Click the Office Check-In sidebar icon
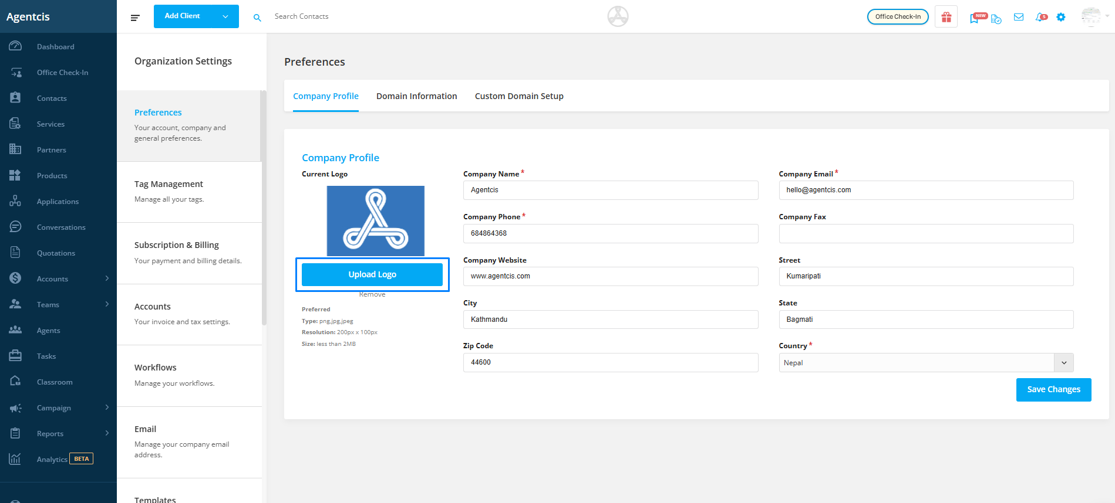The width and height of the screenshot is (1115, 503). pos(15,72)
